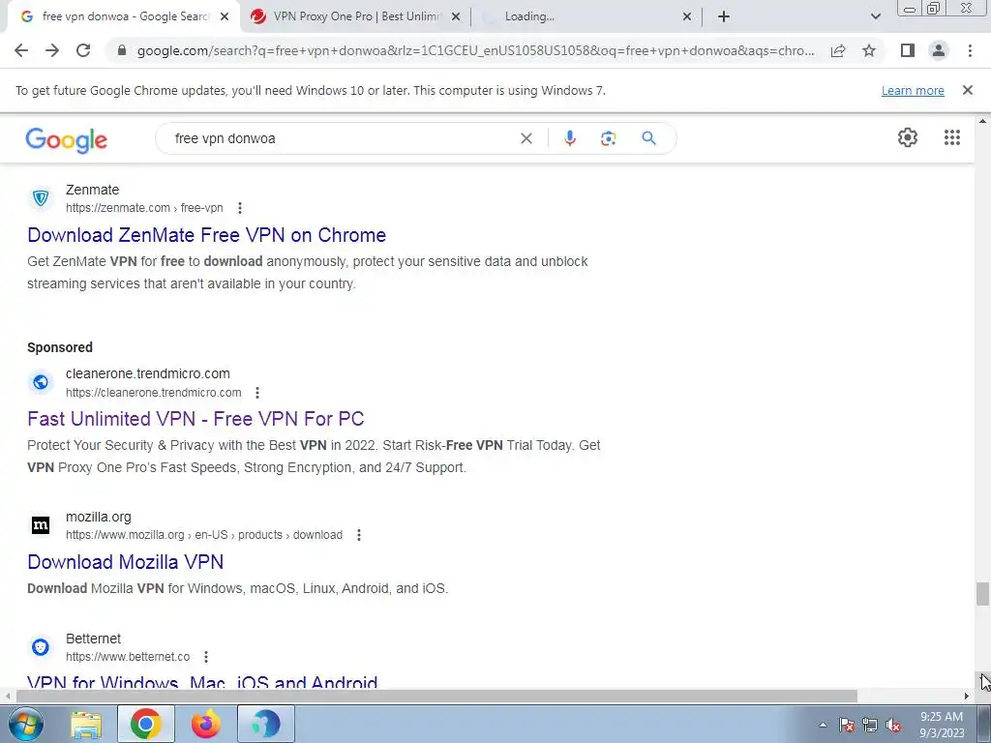Image resolution: width=991 pixels, height=743 pixels.
Task: Go forward to the next page
Action: (x=52, y=50)
